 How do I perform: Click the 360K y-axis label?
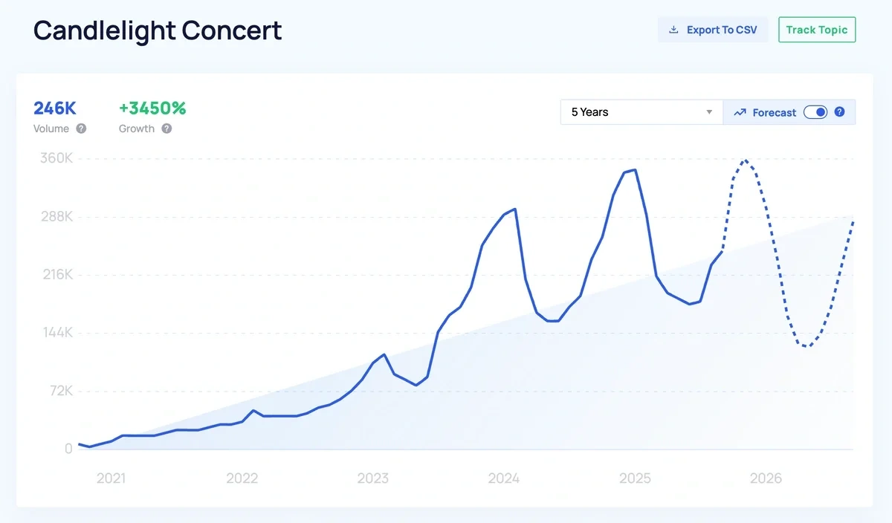pyautogui.click(x=56, y=158)
